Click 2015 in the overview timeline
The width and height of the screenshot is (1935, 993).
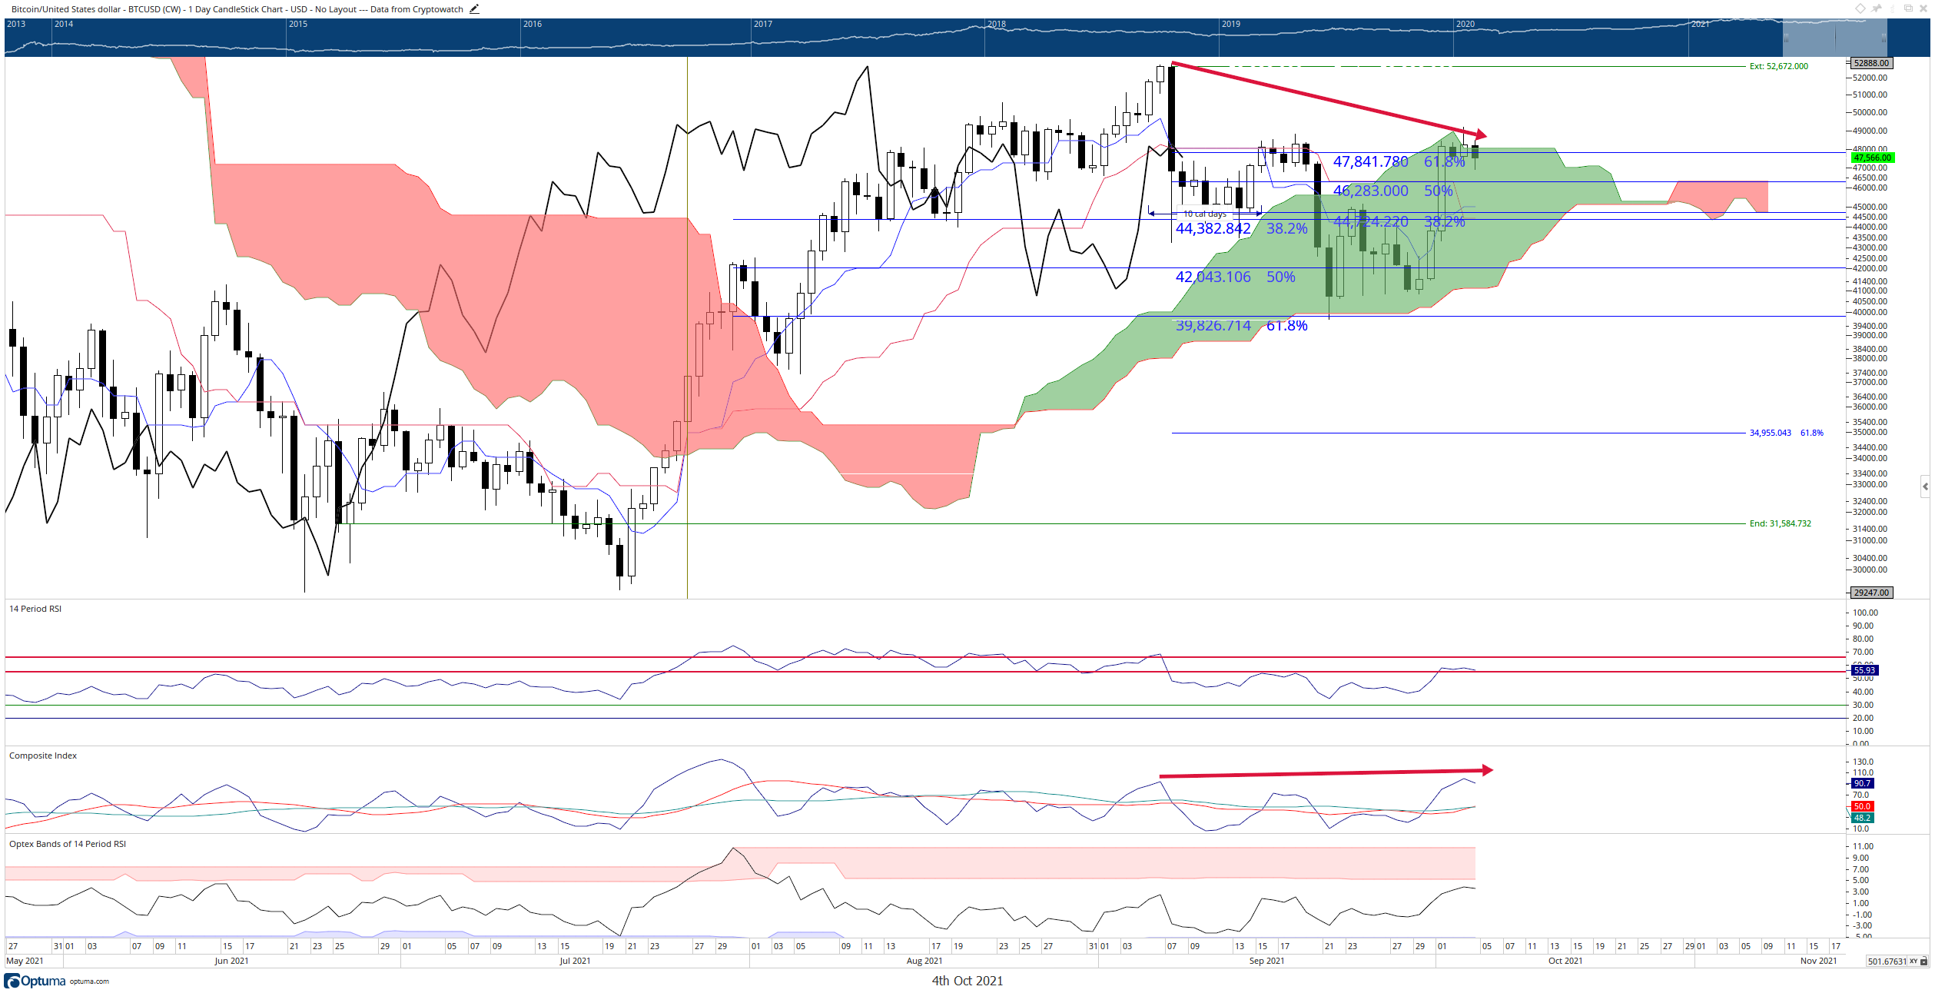pyautogui.click(x=297, y=24)
